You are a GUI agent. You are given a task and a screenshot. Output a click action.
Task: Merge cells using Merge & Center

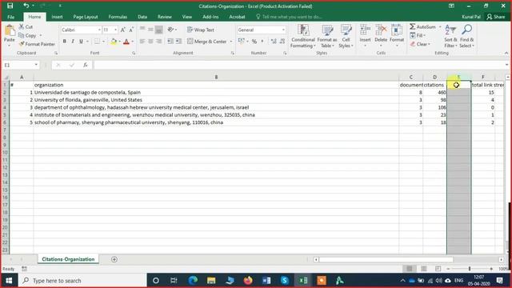coord(207,42)
